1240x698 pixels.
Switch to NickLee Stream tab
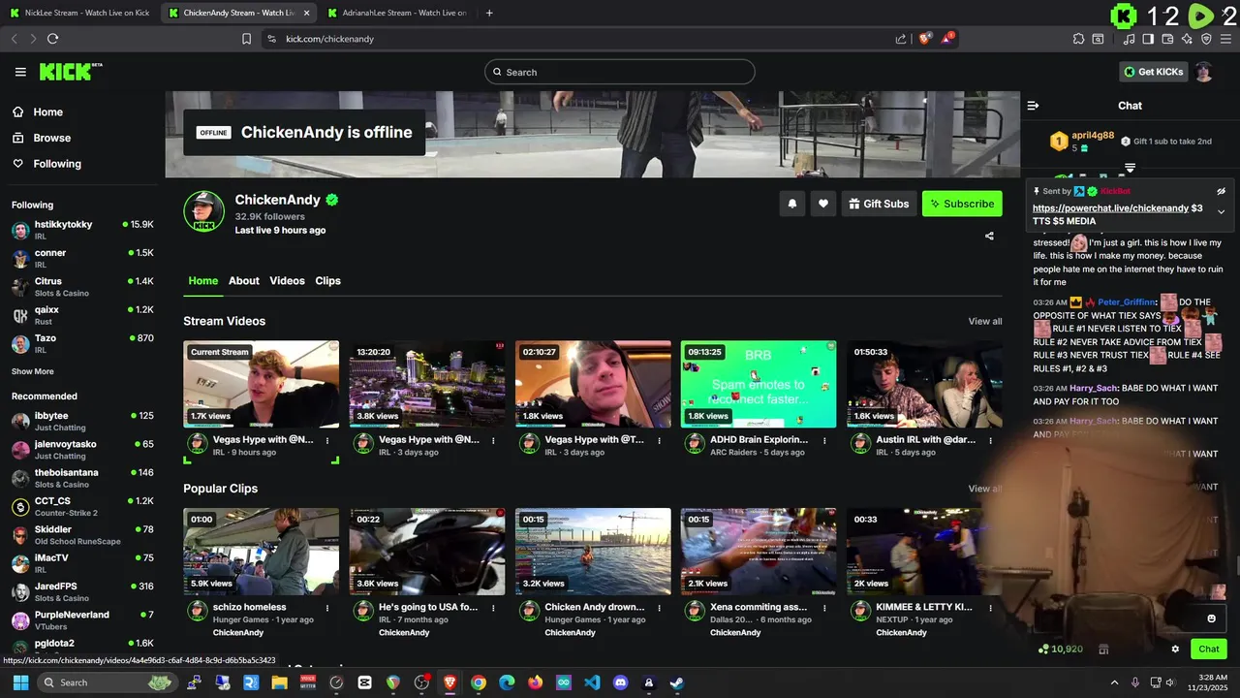(79, 13)
